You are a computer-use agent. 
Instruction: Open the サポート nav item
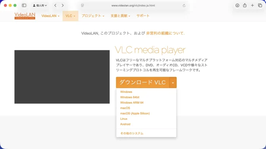point(143,16)
